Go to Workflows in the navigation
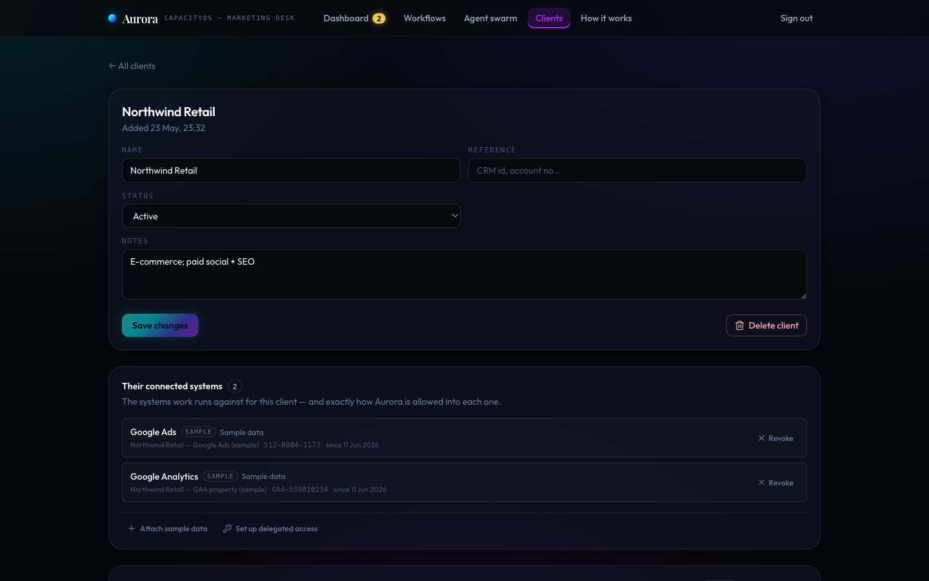 [425, 18]
